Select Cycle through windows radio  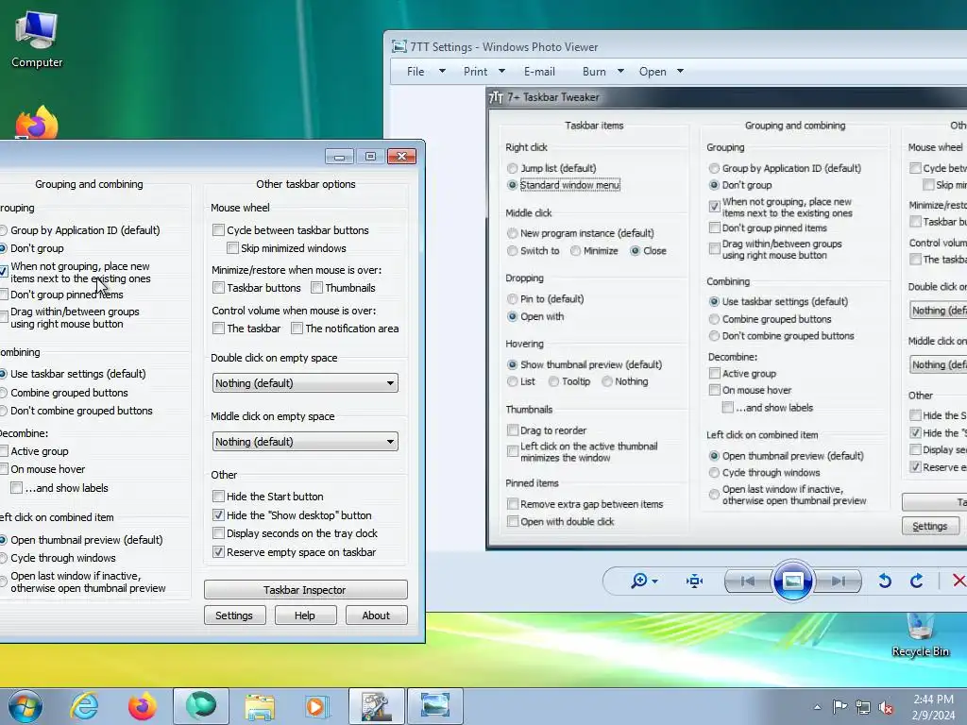tap(3, 558)
